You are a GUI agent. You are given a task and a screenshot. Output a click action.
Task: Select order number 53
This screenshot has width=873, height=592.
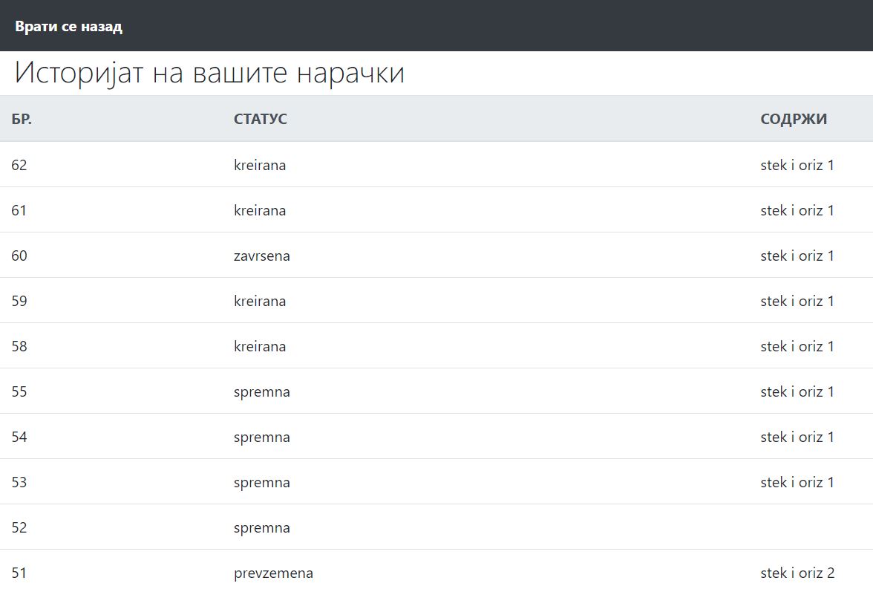point(19,482)
